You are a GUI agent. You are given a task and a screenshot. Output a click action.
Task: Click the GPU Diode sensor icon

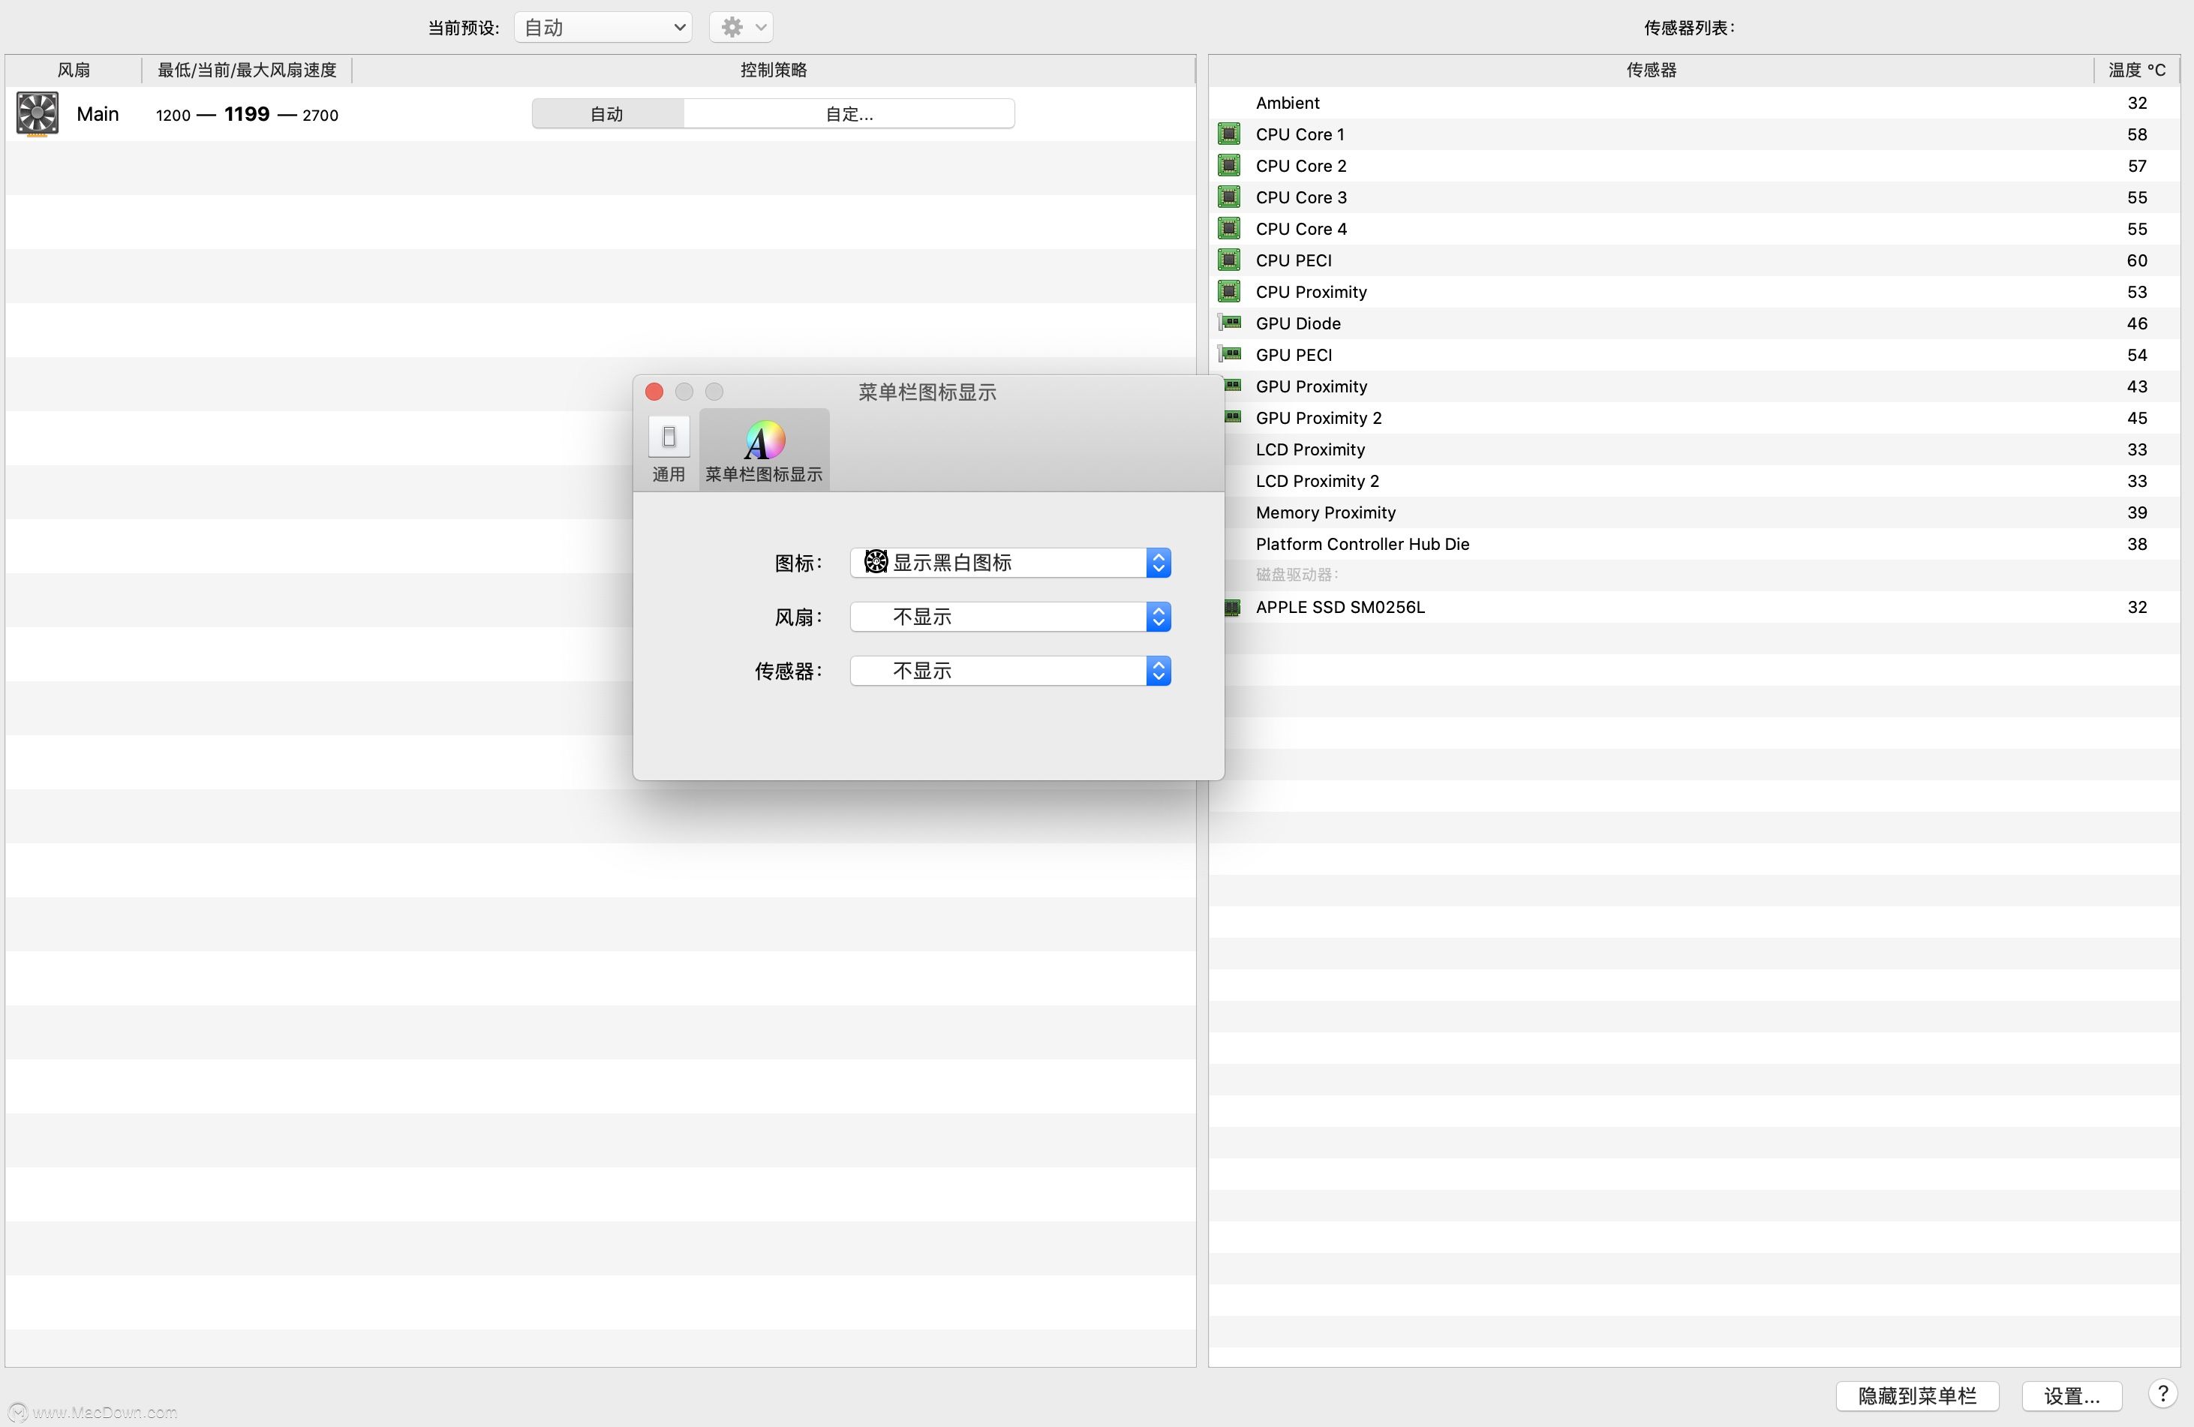tap(1231, 323)
